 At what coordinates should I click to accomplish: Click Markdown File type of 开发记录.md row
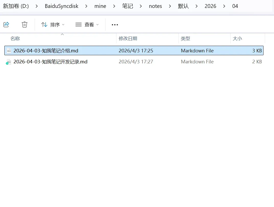point(197,62)
